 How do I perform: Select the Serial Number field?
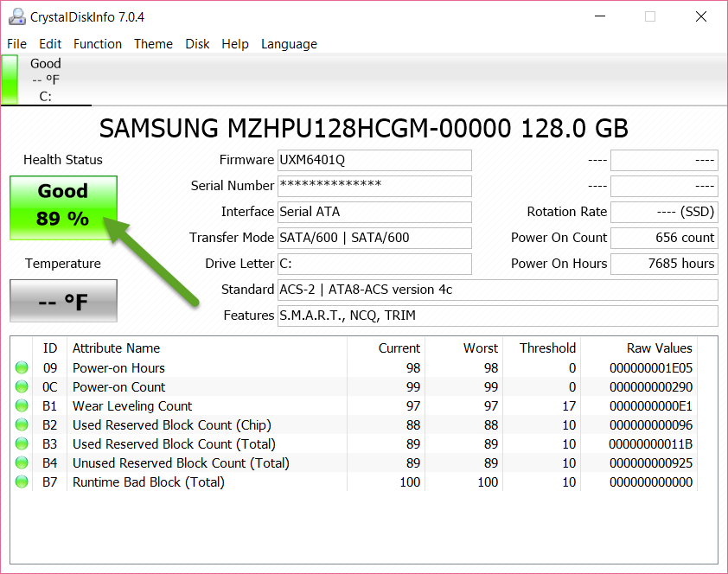coord(374,186)
